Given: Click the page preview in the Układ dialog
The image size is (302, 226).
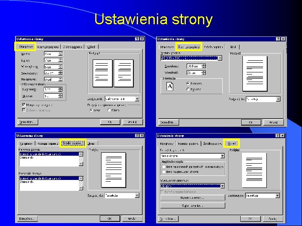Looking at the screenshot, I should 254,170.
